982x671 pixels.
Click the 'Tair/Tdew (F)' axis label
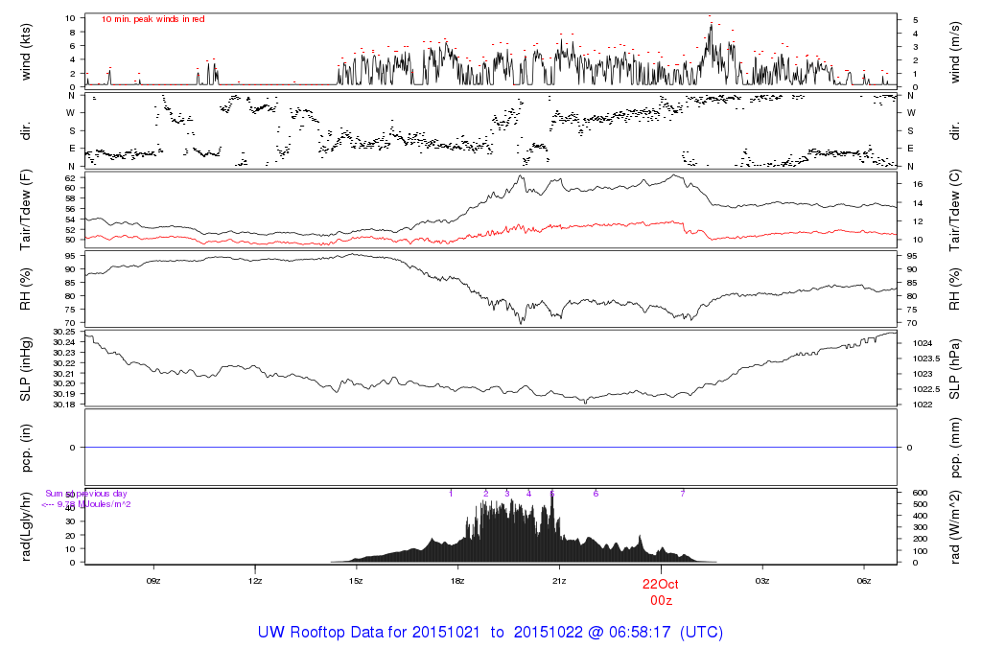(x=26, y=210)
